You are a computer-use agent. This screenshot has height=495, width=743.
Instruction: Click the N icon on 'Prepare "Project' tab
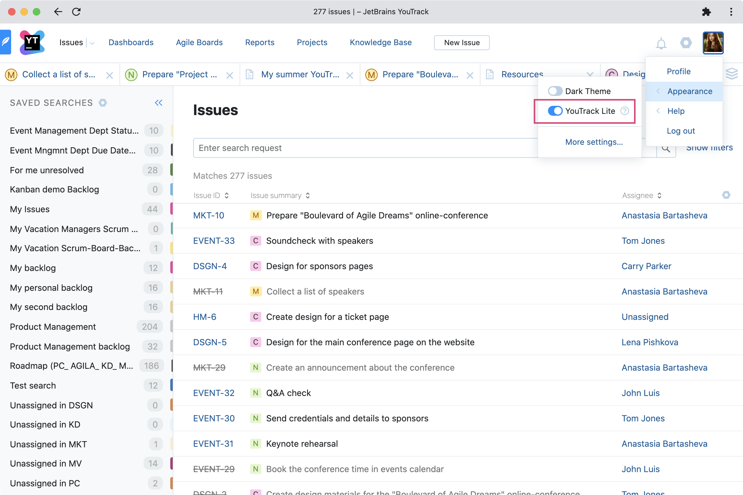[x=131, y=75]
